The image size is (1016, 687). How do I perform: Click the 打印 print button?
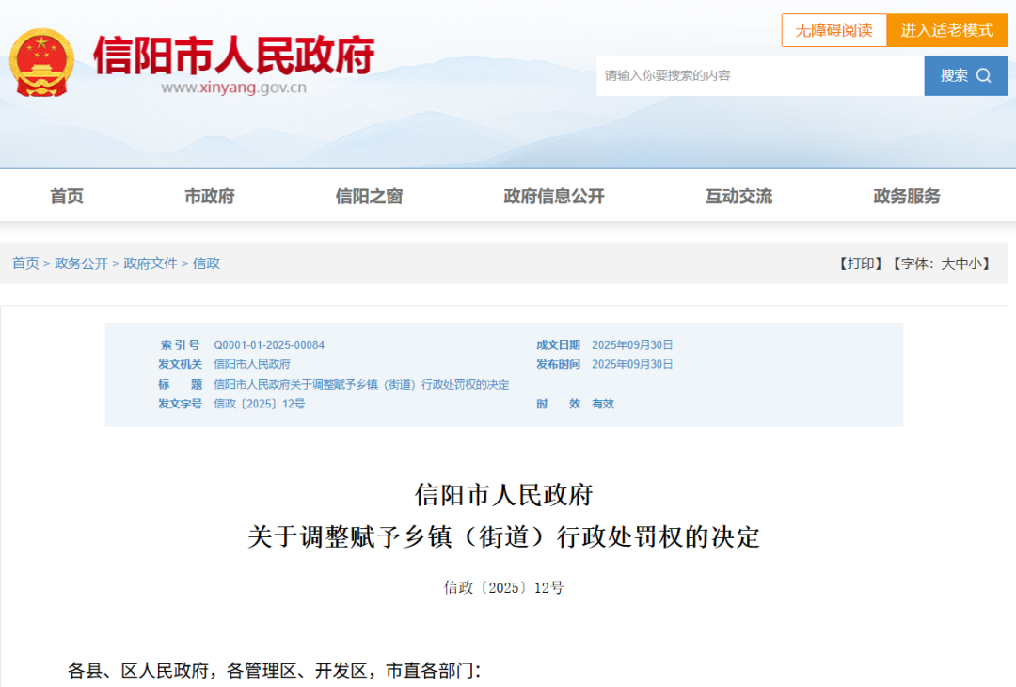860,264
